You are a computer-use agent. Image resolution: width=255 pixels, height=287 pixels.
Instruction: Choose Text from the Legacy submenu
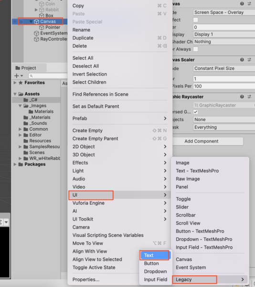[x=155, y=255]
